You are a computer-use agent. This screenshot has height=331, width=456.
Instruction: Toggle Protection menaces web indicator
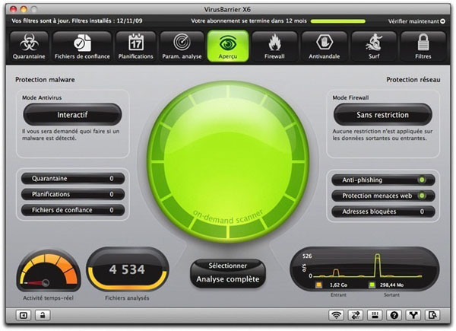422,196
